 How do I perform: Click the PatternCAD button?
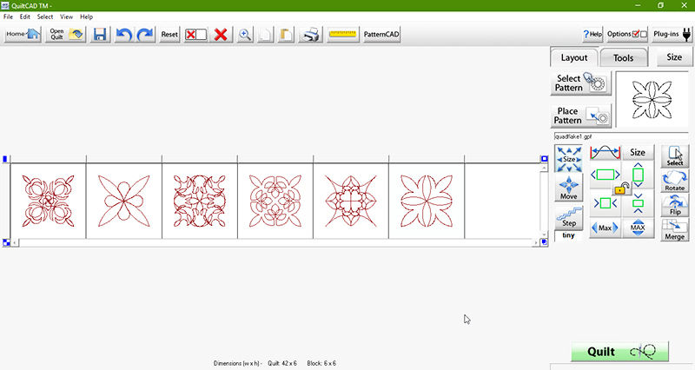pos(381,35)
